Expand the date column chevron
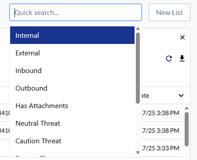 181,95
